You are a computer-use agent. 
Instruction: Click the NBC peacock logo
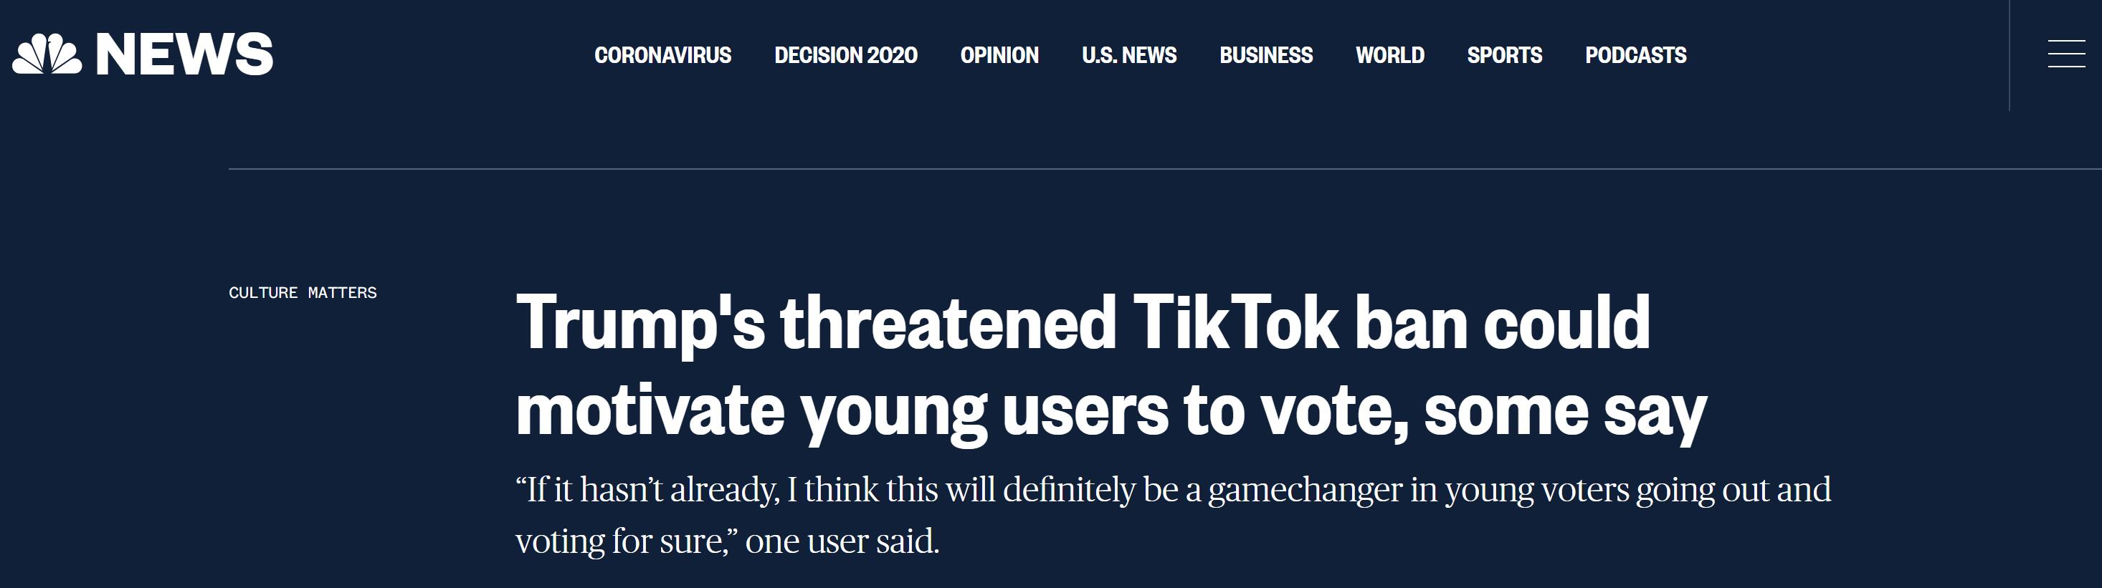click(x=47, y=54)
